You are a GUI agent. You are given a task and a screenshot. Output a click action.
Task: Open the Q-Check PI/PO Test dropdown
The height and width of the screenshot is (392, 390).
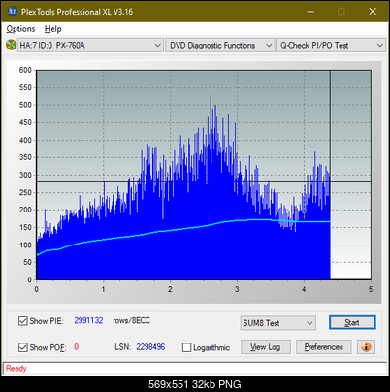coord(331,46)
